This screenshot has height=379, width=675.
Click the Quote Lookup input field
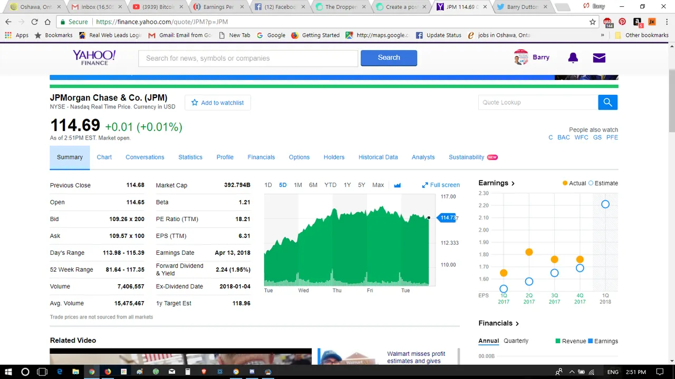[x=538, y=102]
